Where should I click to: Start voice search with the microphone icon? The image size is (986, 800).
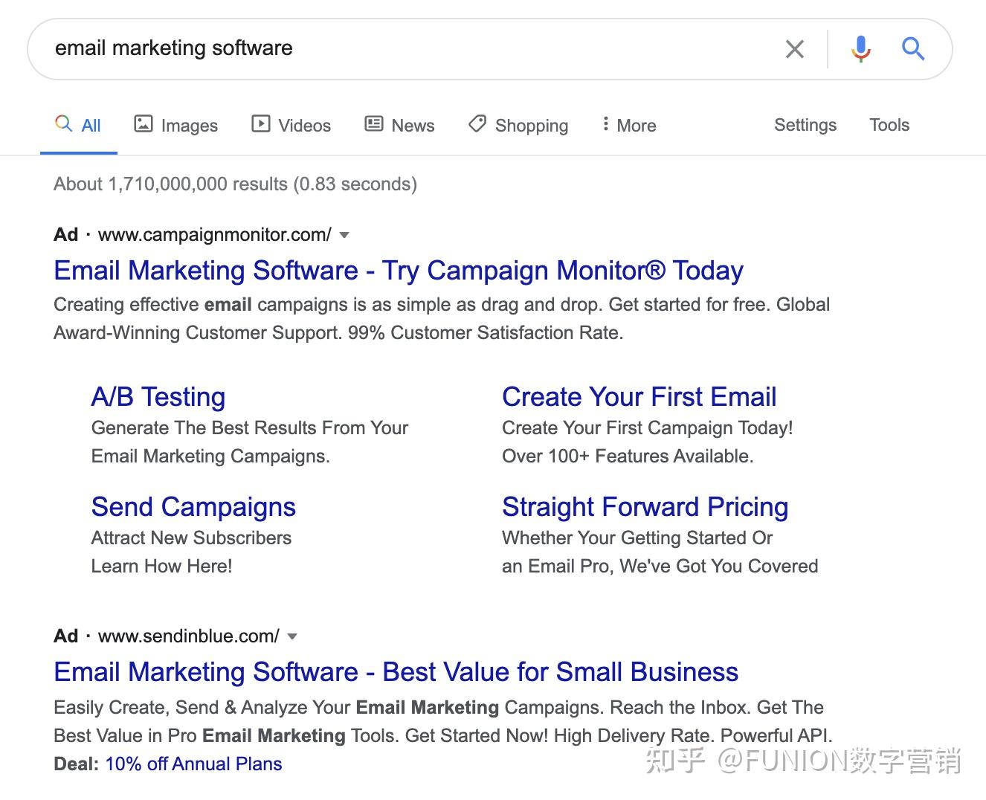tap(860, 49)
